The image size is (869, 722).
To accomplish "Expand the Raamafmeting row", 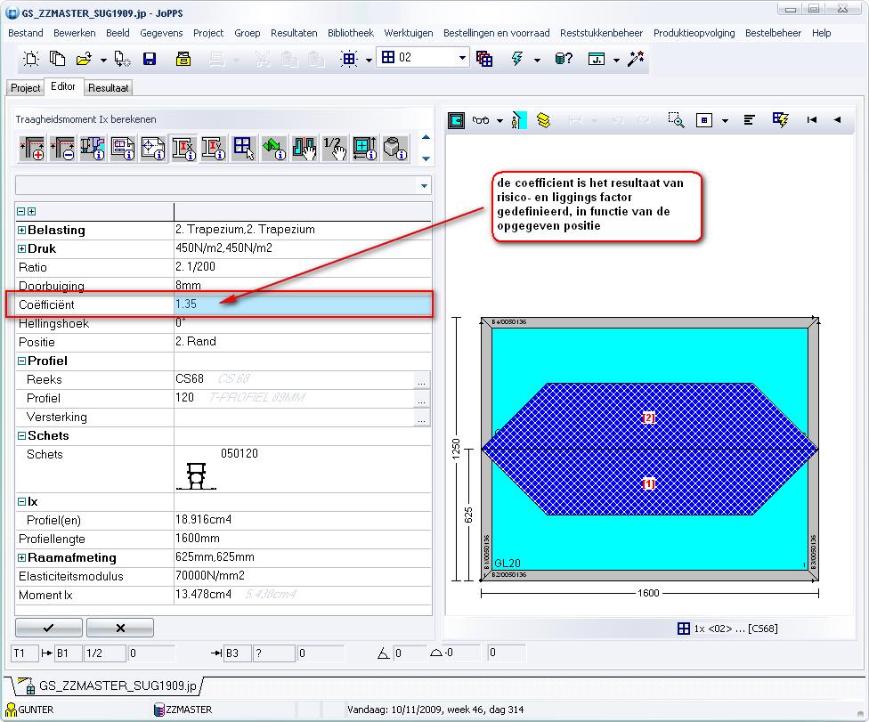I will point(21,557).
